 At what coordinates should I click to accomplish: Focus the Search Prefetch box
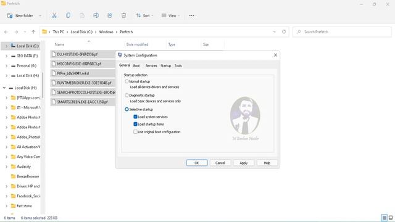click(x=342, y=32)
